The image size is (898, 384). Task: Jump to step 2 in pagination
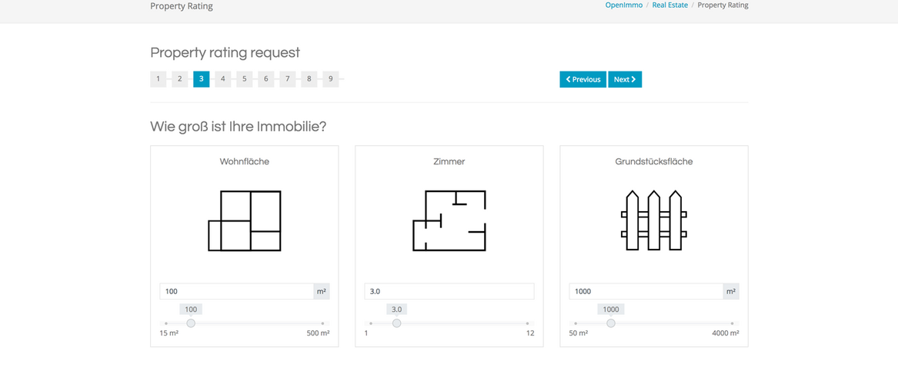[179, 79]
